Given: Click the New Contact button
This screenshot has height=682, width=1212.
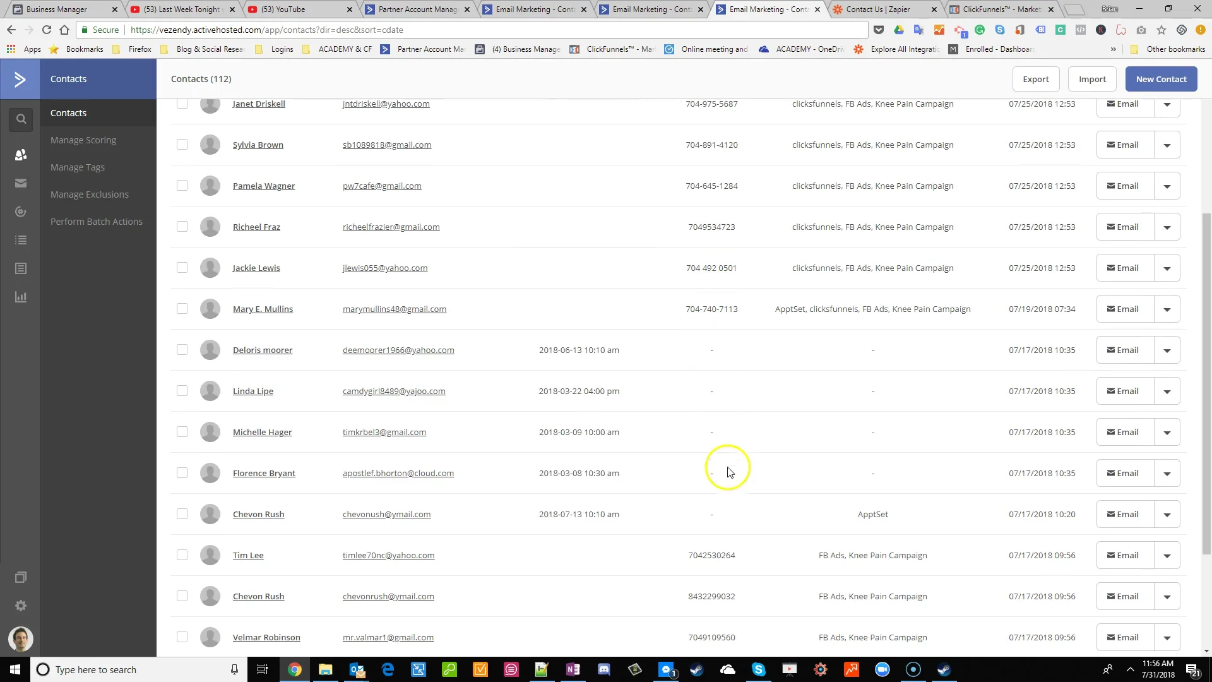Looking at the screenshot, I should [1161, 79].
